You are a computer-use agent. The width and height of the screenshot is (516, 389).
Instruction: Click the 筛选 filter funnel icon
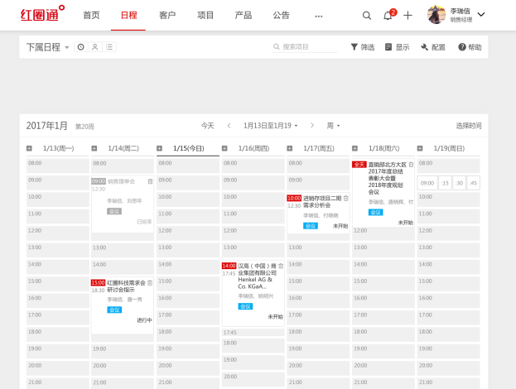(x=354, y=47)
